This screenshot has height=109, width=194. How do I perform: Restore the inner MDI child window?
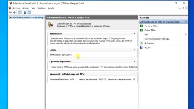pos(183,8)
